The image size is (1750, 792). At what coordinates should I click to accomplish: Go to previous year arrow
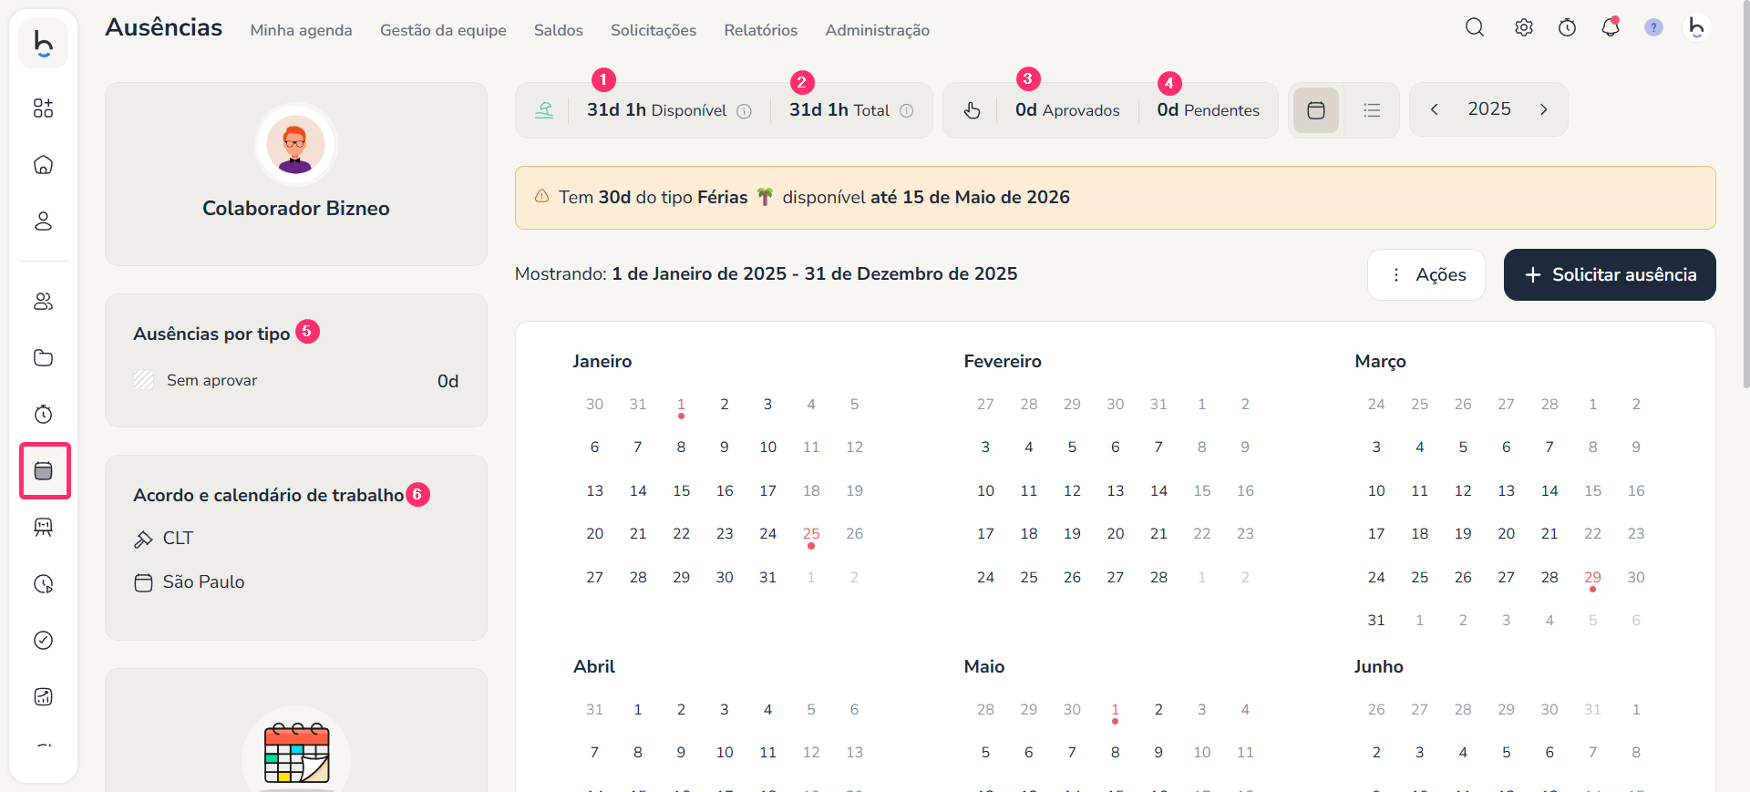point(1435,109)
